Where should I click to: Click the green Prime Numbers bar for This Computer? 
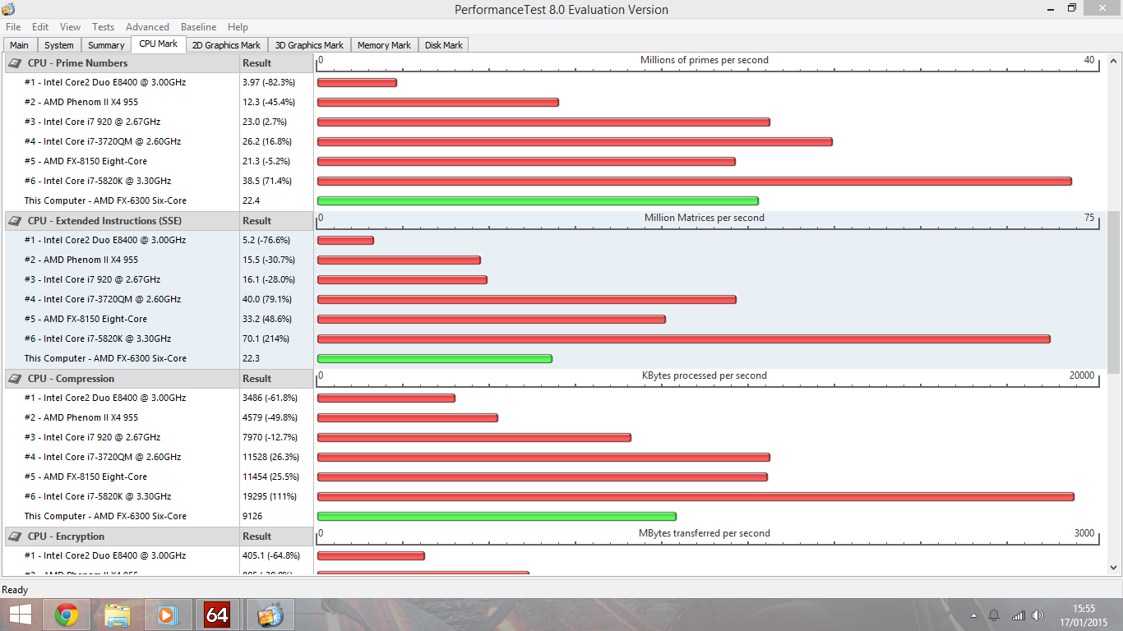tap(538, 200)
